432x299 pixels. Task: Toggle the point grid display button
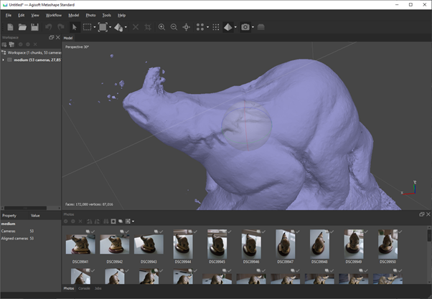216,27
